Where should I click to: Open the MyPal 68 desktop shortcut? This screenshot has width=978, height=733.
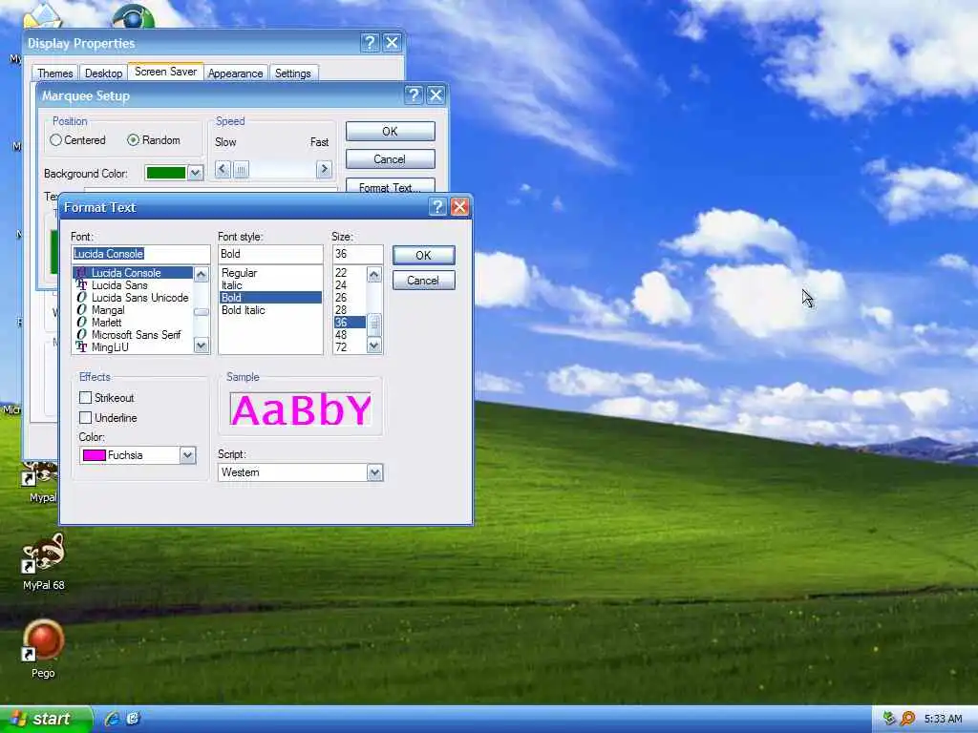(x=43, y=560)
